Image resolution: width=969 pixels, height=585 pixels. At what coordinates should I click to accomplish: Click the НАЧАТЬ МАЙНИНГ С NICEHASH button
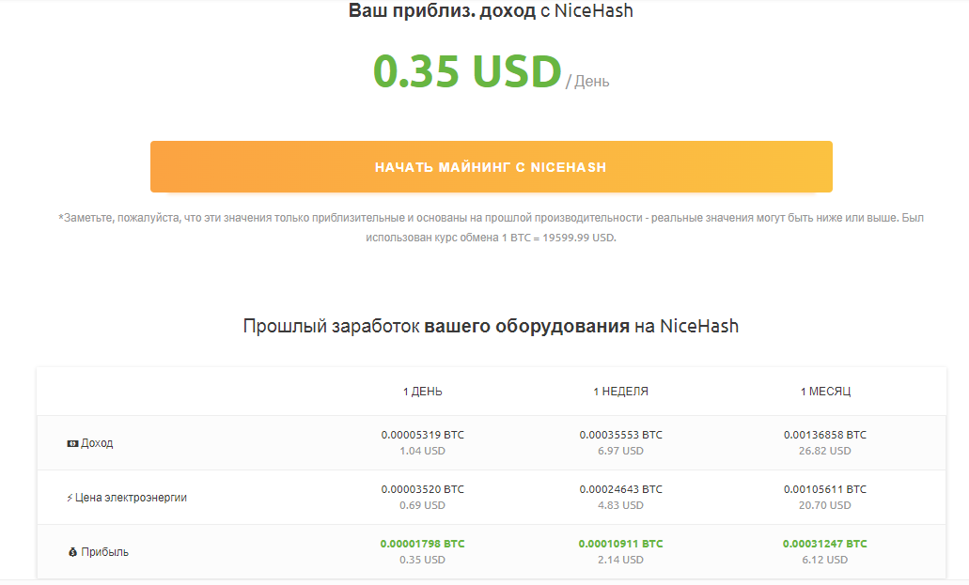(491, 167)
